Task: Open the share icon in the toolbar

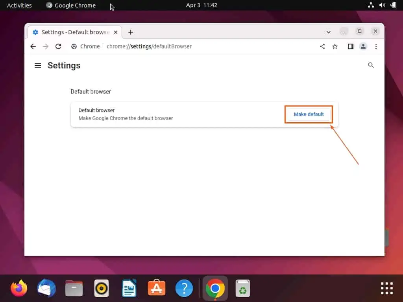Action: 322,46
